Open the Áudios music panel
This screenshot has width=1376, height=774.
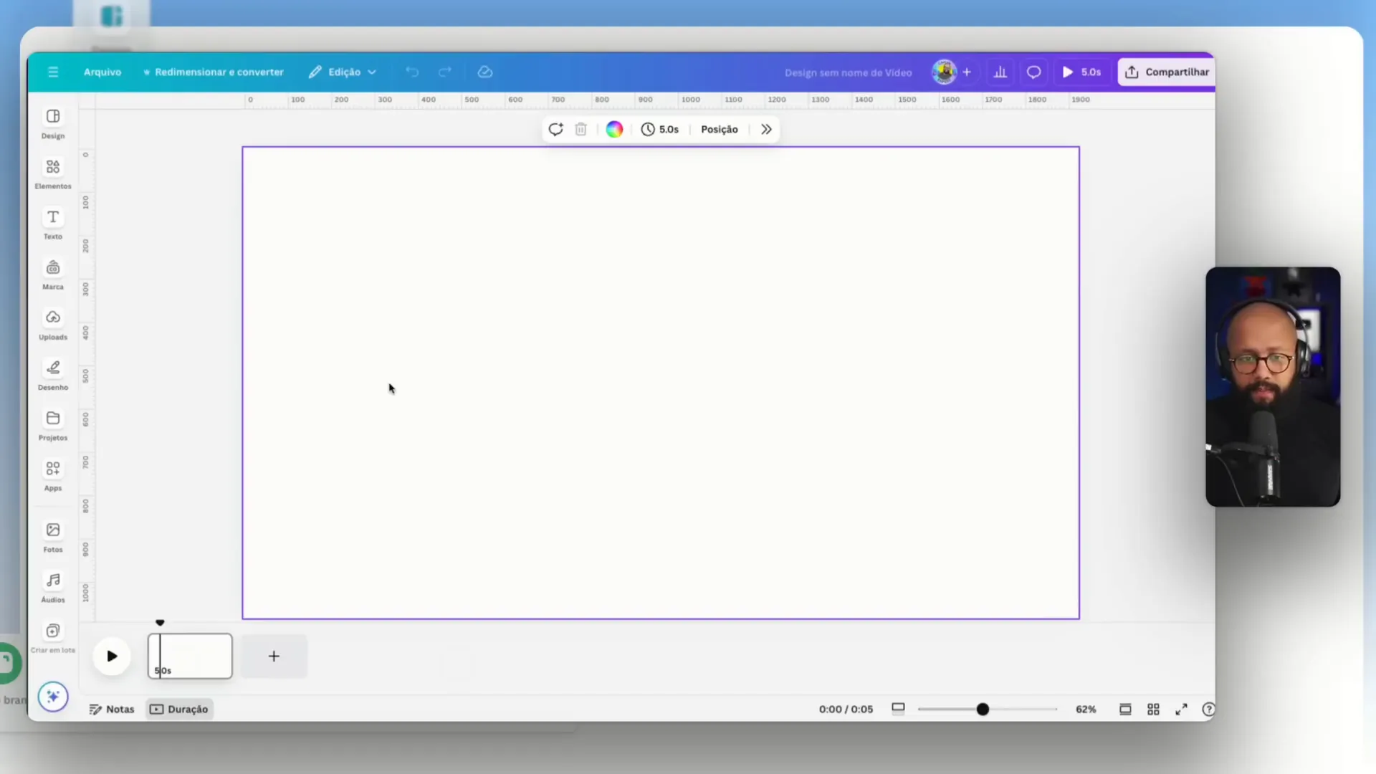(53, 587)
